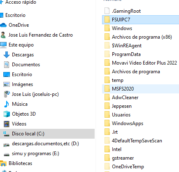The height and width of the screenshot is (172, 179).
Task: Select the Vídeos film strip icon
Action: coord(7,124)
